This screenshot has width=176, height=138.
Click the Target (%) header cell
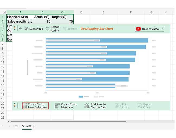[62, 17]
